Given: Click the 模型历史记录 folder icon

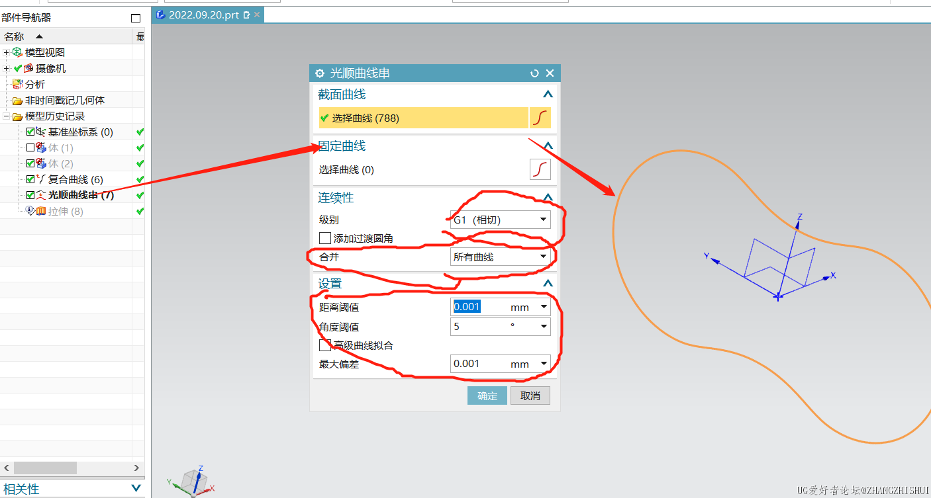Looking at the screenshot, I should point(17,116).
